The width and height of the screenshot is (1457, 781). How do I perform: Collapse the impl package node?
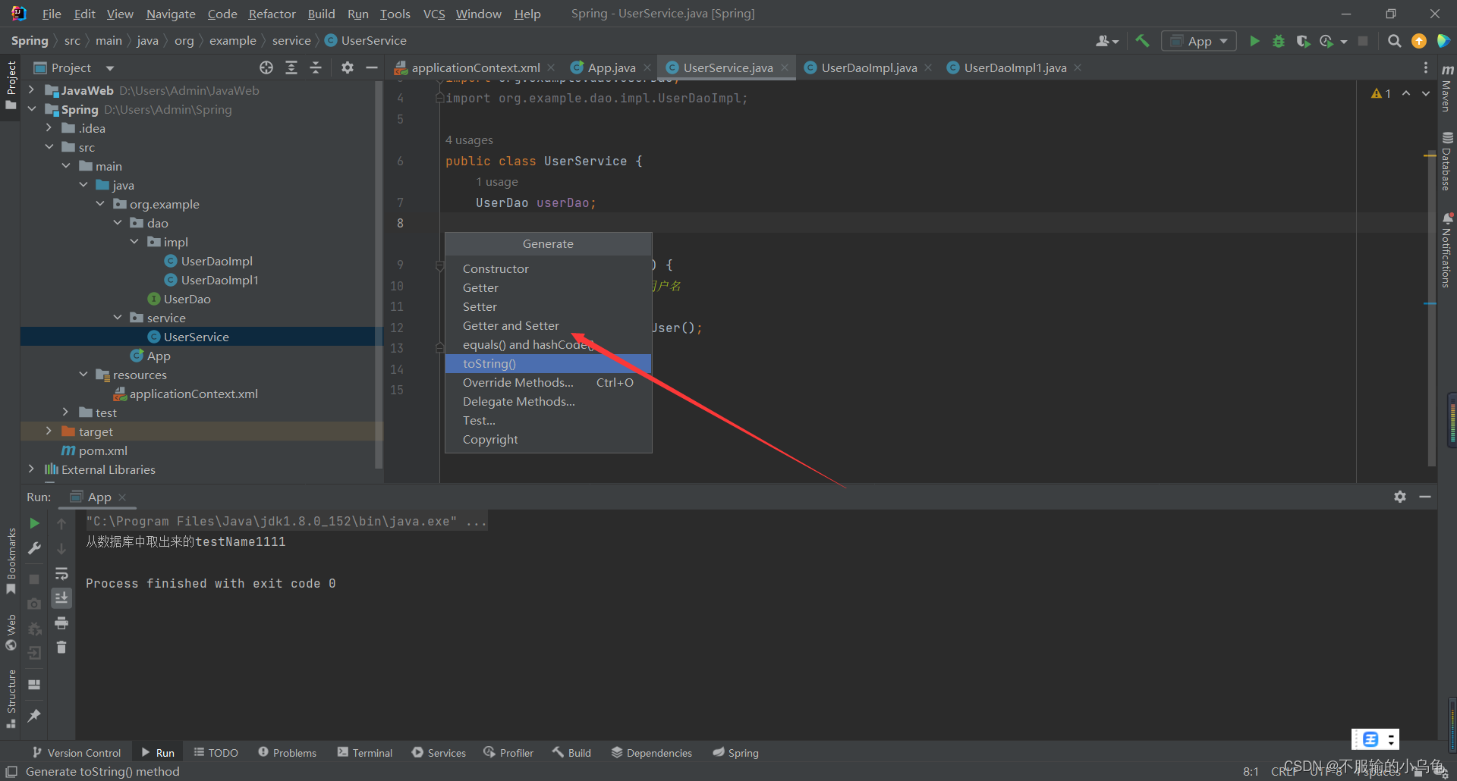(x=134, y=242)
